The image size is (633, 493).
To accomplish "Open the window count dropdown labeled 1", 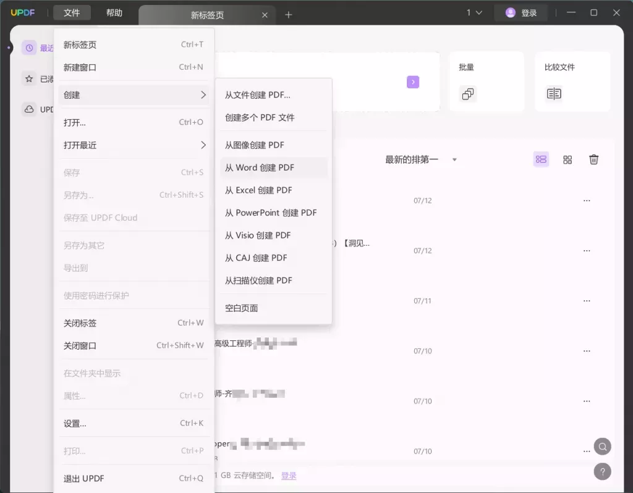I will (x=474, y=12).
